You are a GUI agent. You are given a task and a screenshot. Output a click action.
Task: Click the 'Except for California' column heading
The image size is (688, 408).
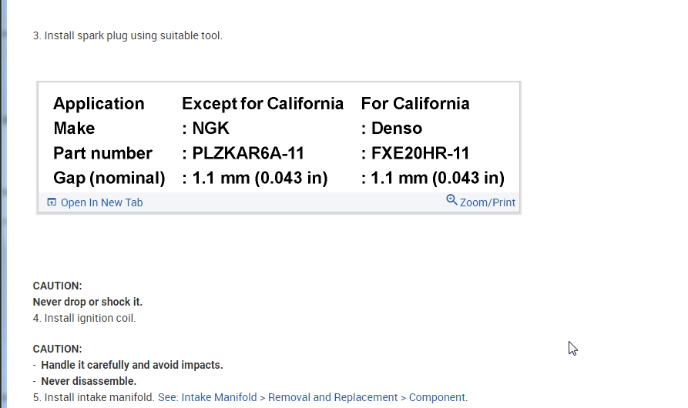pyautogui.click(x=263, y=104)
